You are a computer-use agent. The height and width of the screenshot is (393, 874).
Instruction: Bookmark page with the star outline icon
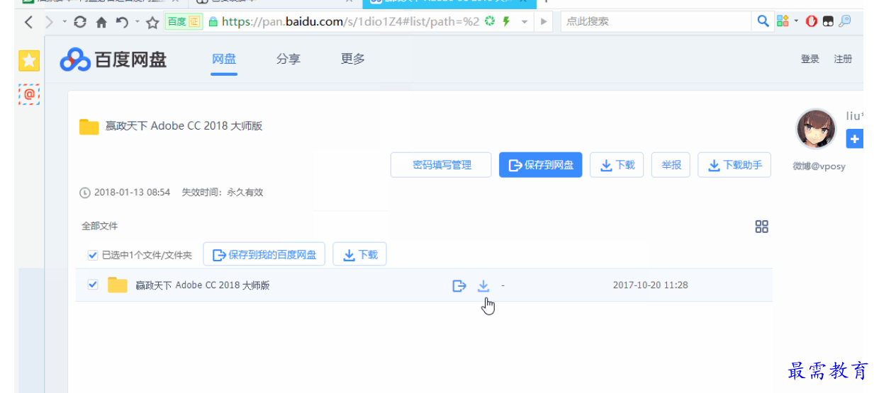click(x=152, y=22)
